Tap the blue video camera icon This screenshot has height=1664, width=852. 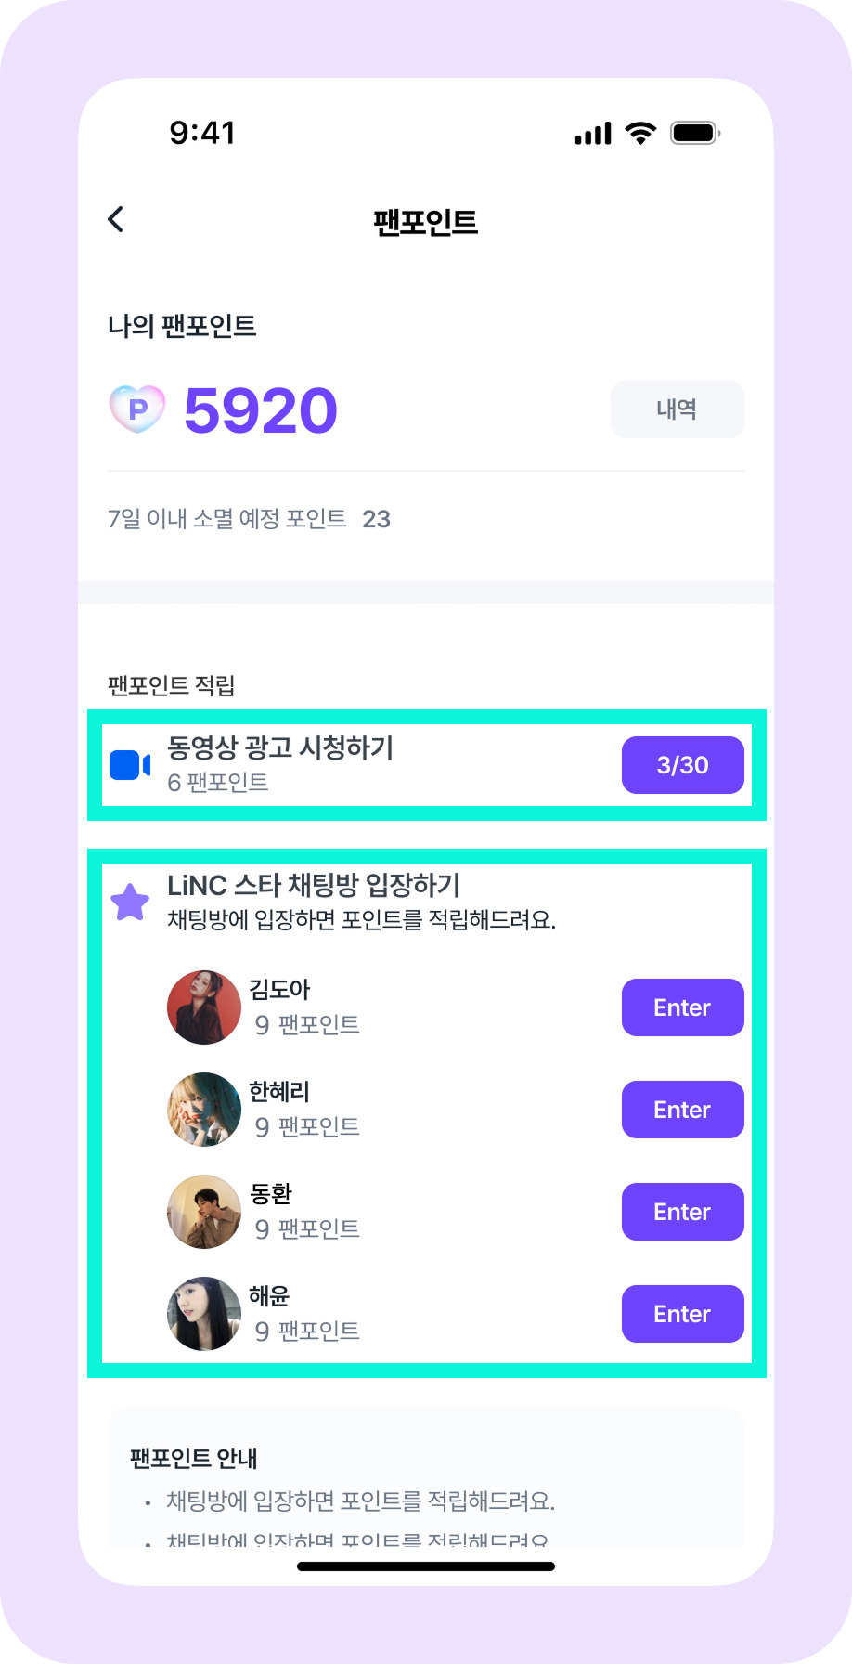130,765
